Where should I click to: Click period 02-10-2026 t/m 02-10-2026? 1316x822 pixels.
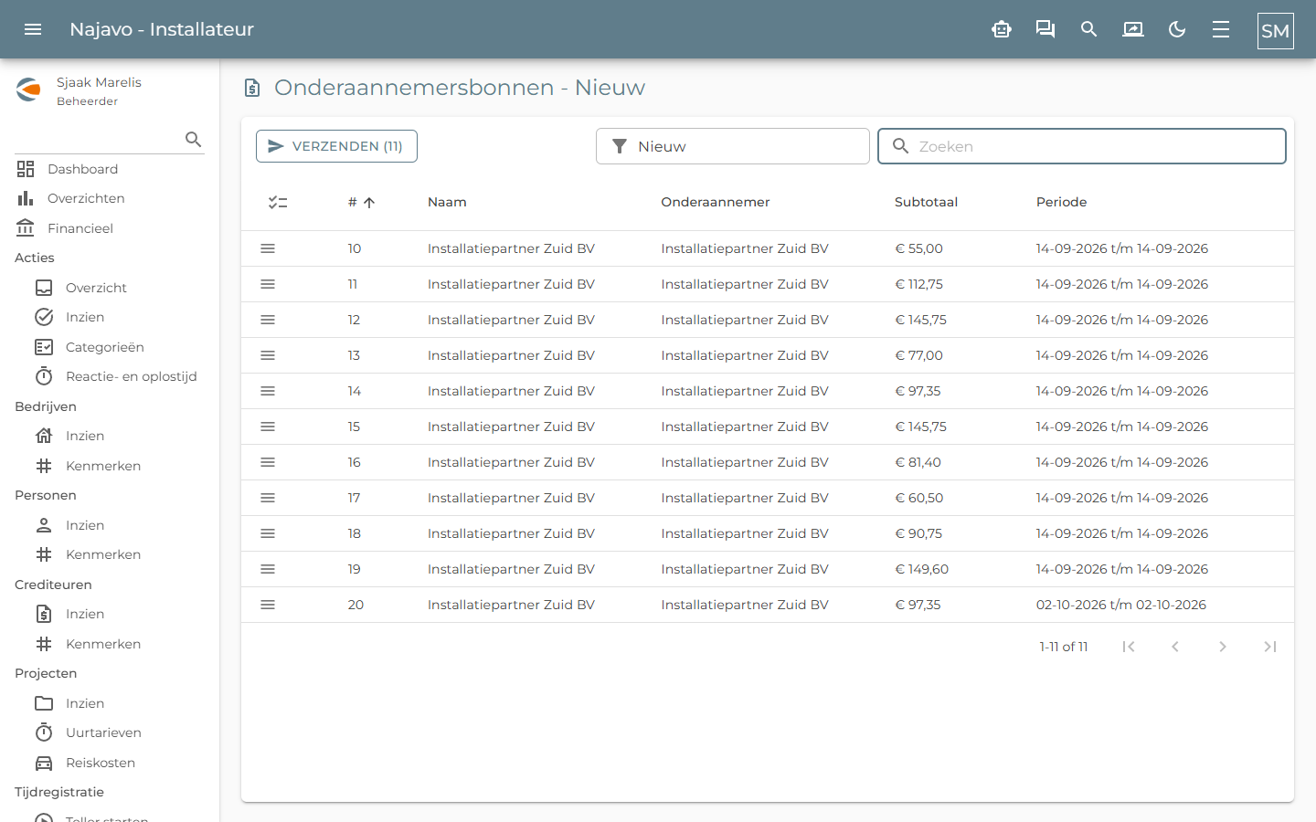coord(1120,605)
